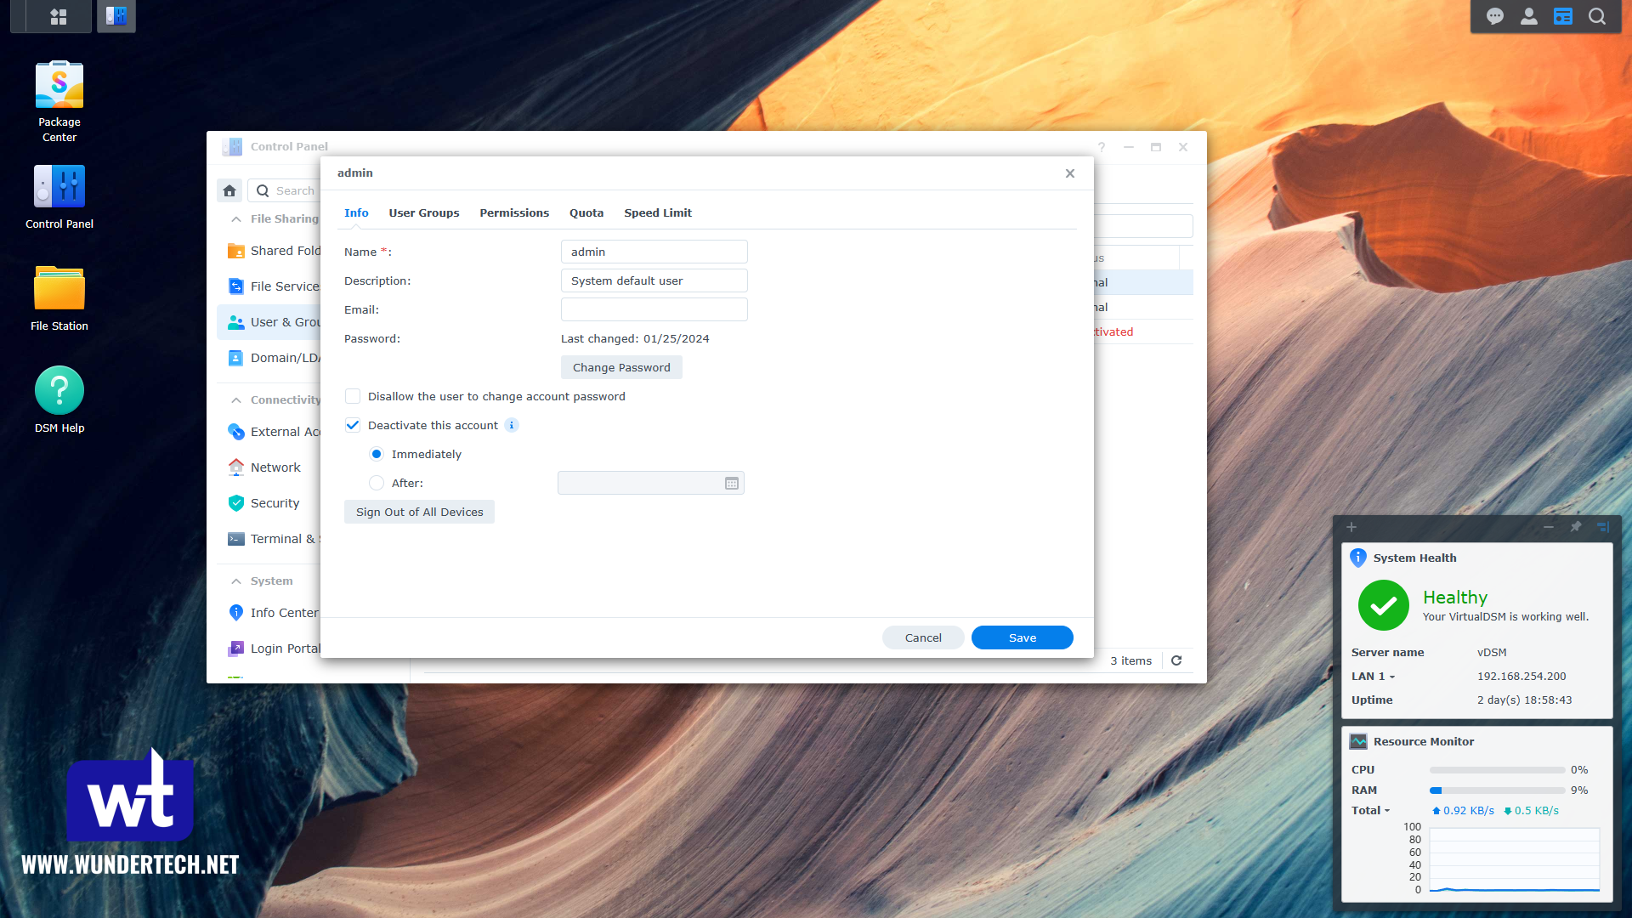Screen dimensions: 1632x918
Task: Save the admin user changes
Action: coord(1022,637)
